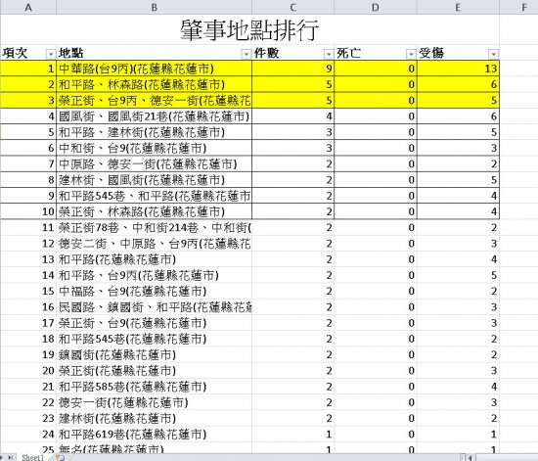Select cell 和平路、林森路 in row 2
Viewport: 538px width, 461px height.
tap(154, 84)
